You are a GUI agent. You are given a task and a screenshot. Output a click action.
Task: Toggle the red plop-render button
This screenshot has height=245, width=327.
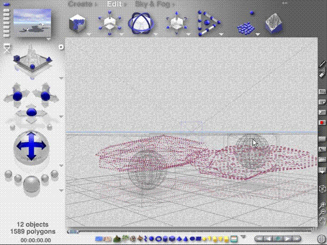(x=322, y=122)
